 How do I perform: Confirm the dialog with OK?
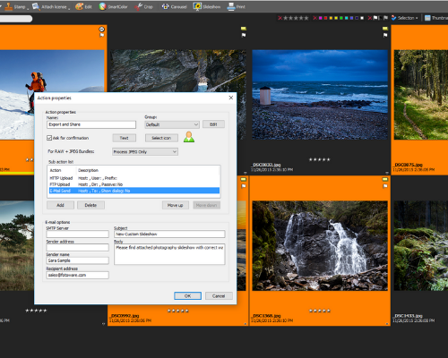187,296
